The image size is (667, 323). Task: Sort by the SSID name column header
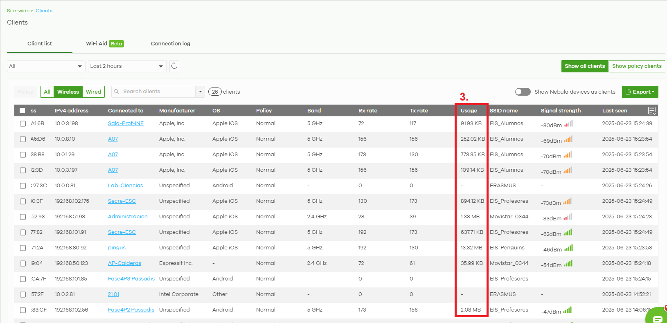pos(504,110)
